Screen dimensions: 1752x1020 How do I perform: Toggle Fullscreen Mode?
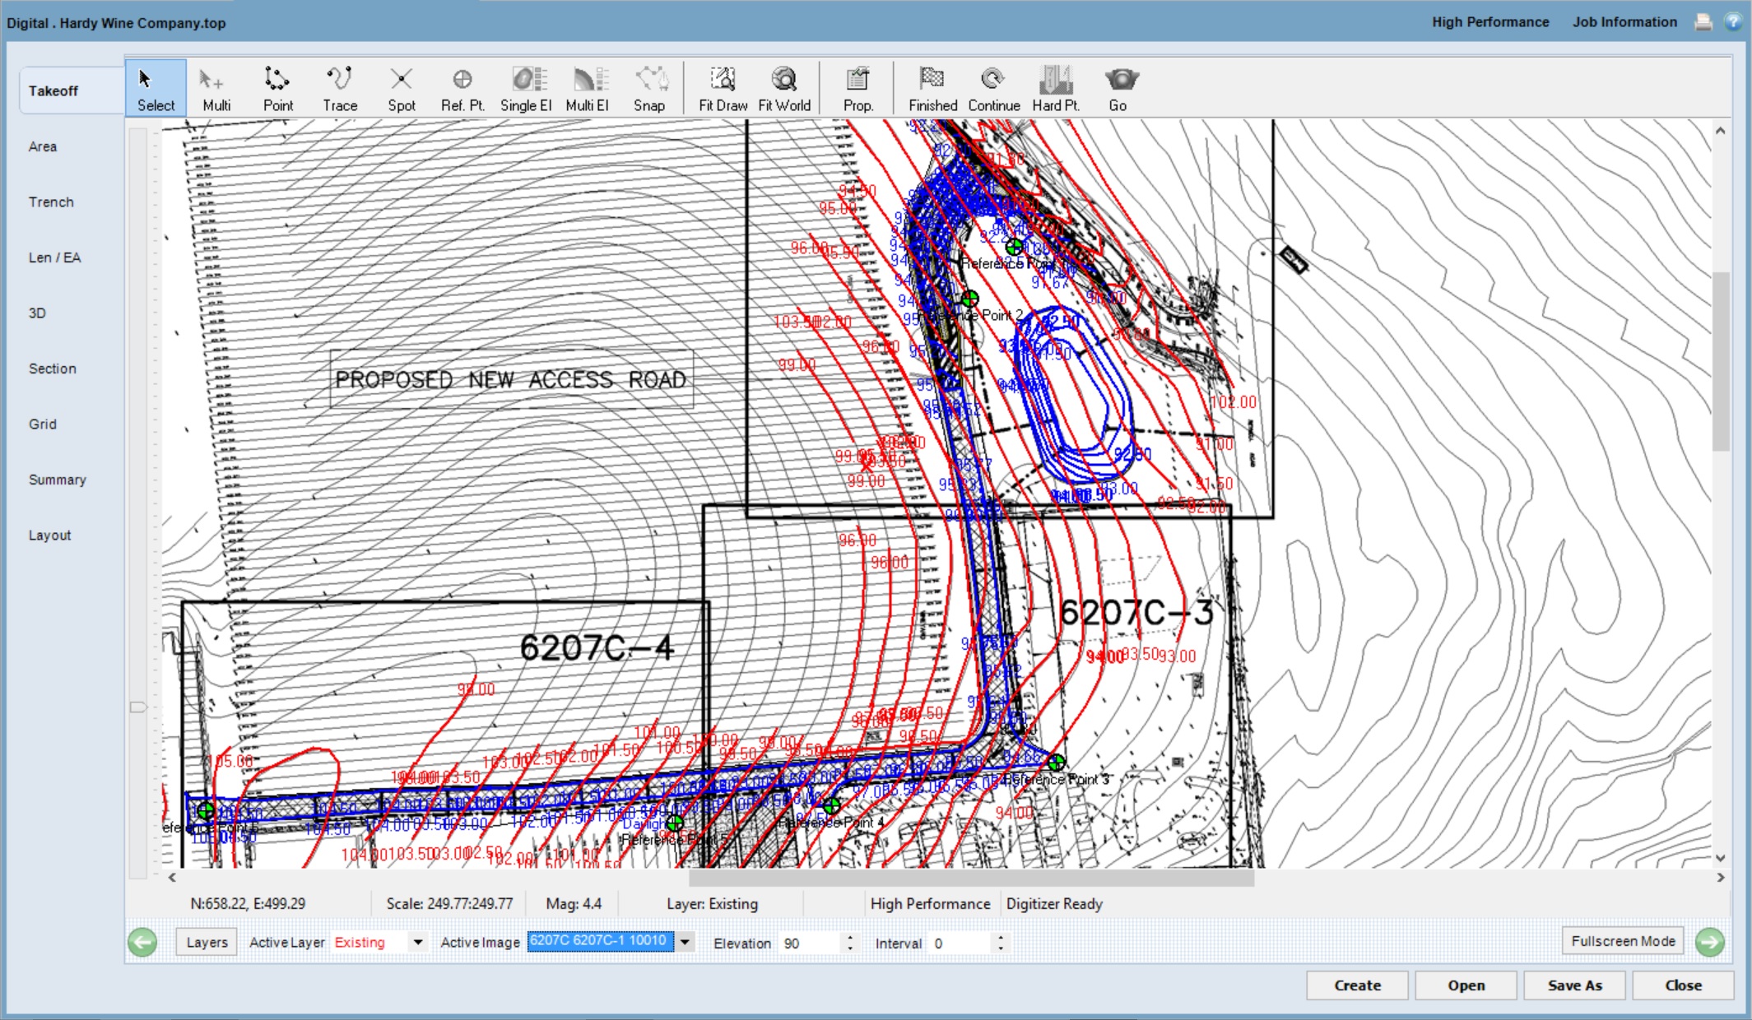point(1622,941)
